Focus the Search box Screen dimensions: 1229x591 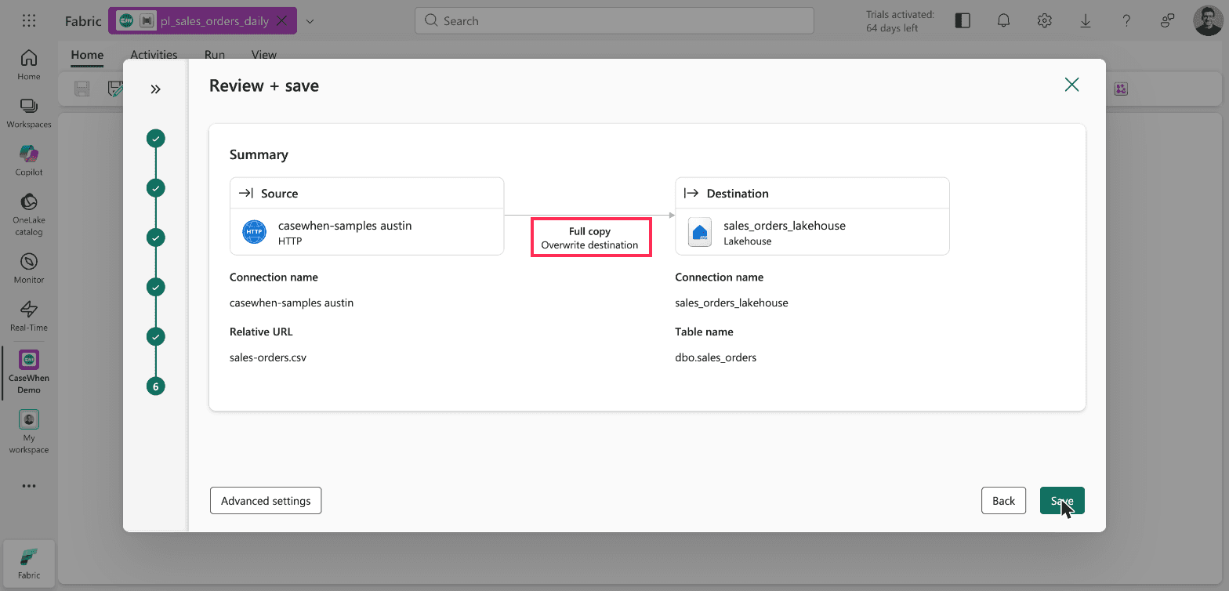(614, 21)
